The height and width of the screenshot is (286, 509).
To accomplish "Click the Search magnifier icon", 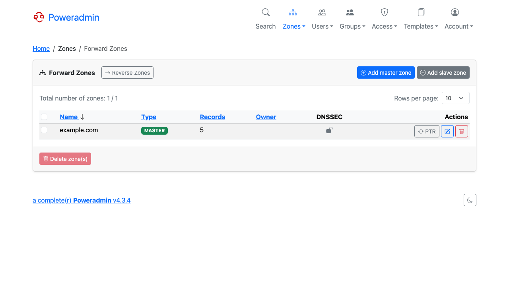I will coord(266,12).
